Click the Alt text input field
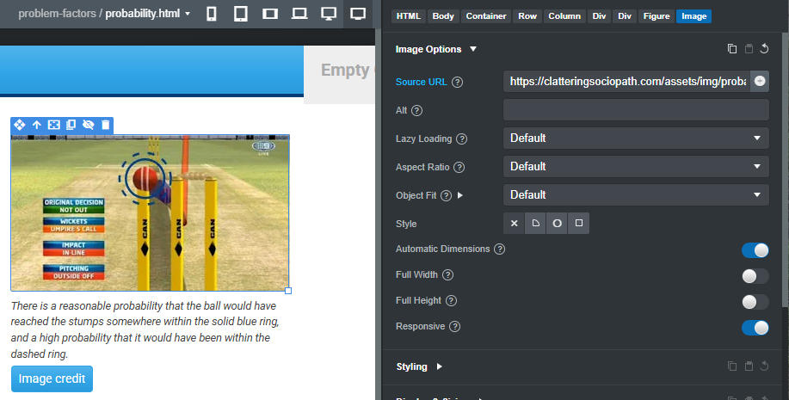The height and width of the screenshot is (400, 789). click(635, 110)
